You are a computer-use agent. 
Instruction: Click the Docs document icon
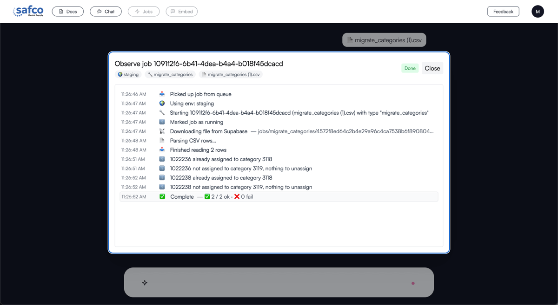(60, 11)
